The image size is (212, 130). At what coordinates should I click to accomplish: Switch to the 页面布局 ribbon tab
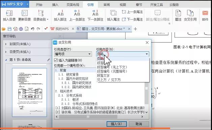(73, 5)
